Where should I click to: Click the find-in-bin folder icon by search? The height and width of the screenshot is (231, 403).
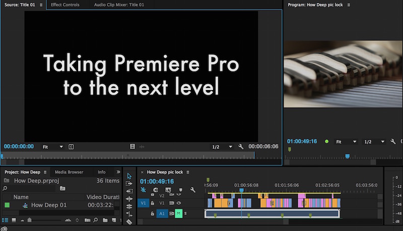62,188
